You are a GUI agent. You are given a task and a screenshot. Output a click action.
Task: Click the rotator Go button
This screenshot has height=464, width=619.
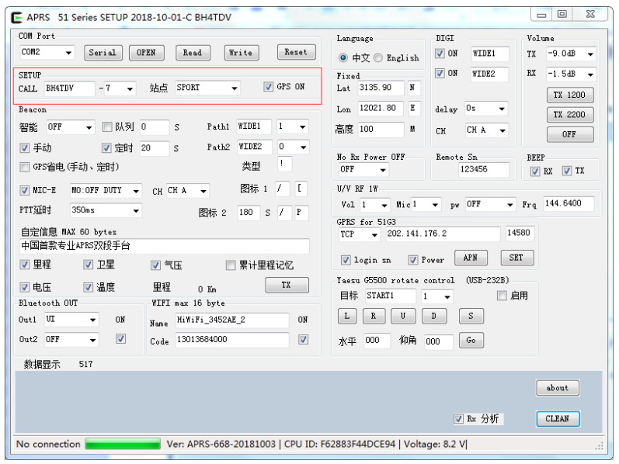tap(471, 341)
